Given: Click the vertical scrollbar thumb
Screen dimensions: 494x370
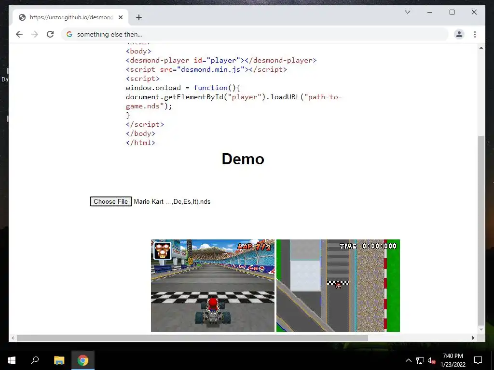Looking at the screenshot, I should tap(481, 230).
